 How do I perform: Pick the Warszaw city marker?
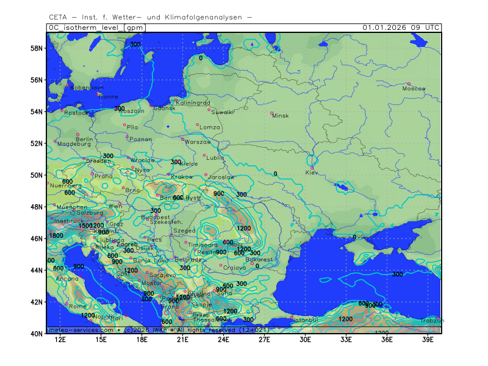tap(182, 139)
